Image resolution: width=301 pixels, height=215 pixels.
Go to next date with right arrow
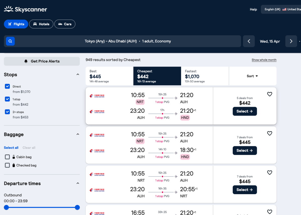point(291,41)
